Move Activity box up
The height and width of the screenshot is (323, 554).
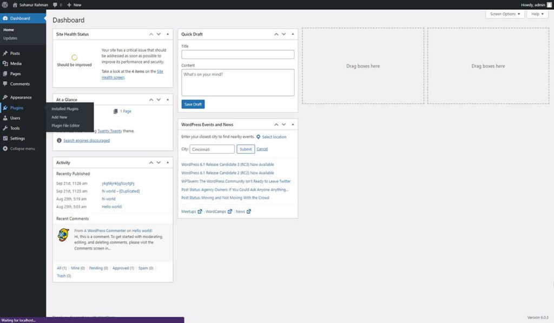tap(151, 162)
